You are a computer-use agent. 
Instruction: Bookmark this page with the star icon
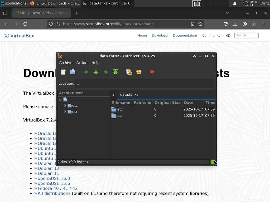[200, 24]
